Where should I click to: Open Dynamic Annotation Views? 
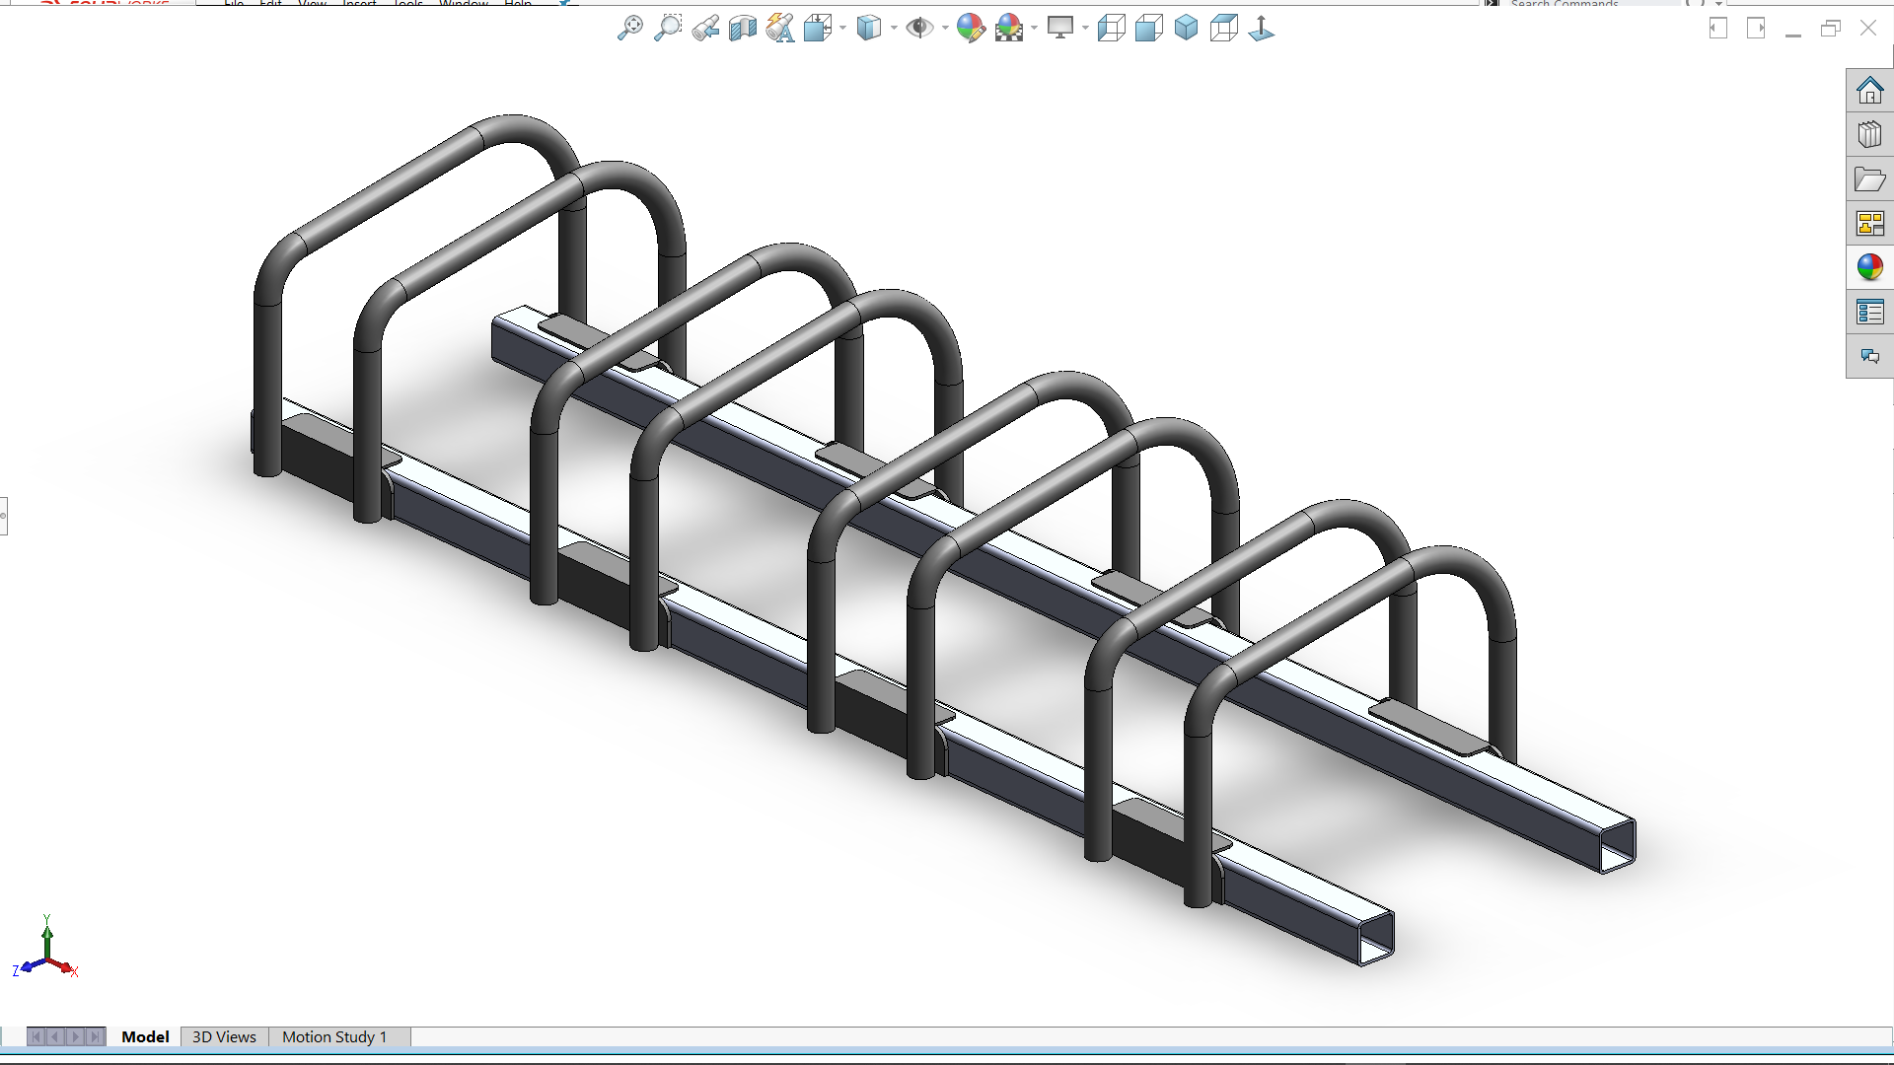coord(780,29)
